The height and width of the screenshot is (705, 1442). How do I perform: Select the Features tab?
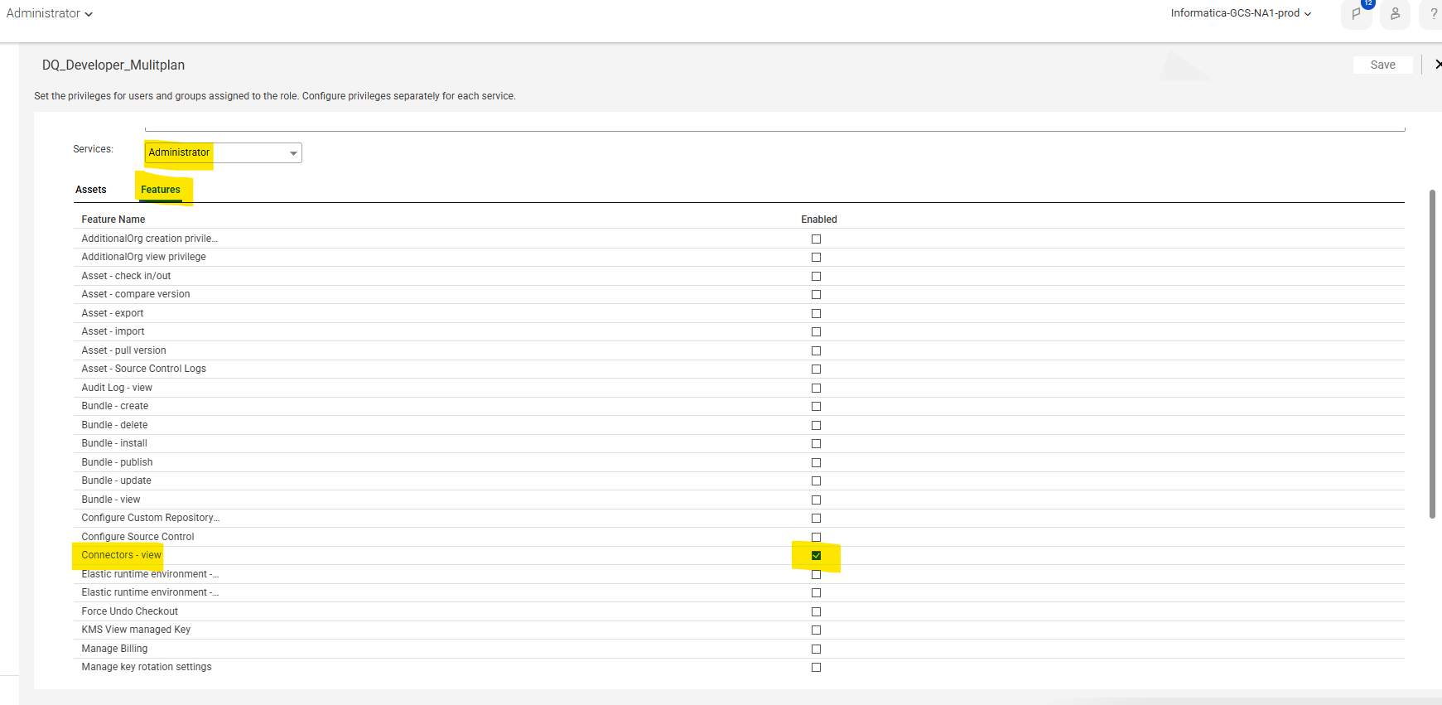[161, 190]
